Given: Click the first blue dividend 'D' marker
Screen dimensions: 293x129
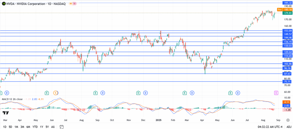Looking at the screenshot, I should [7, 93].
